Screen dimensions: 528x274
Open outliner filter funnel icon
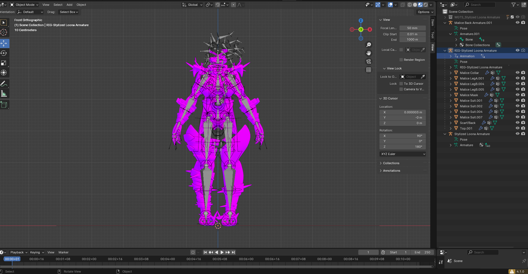pyautogui.click(x=514, y=5)
